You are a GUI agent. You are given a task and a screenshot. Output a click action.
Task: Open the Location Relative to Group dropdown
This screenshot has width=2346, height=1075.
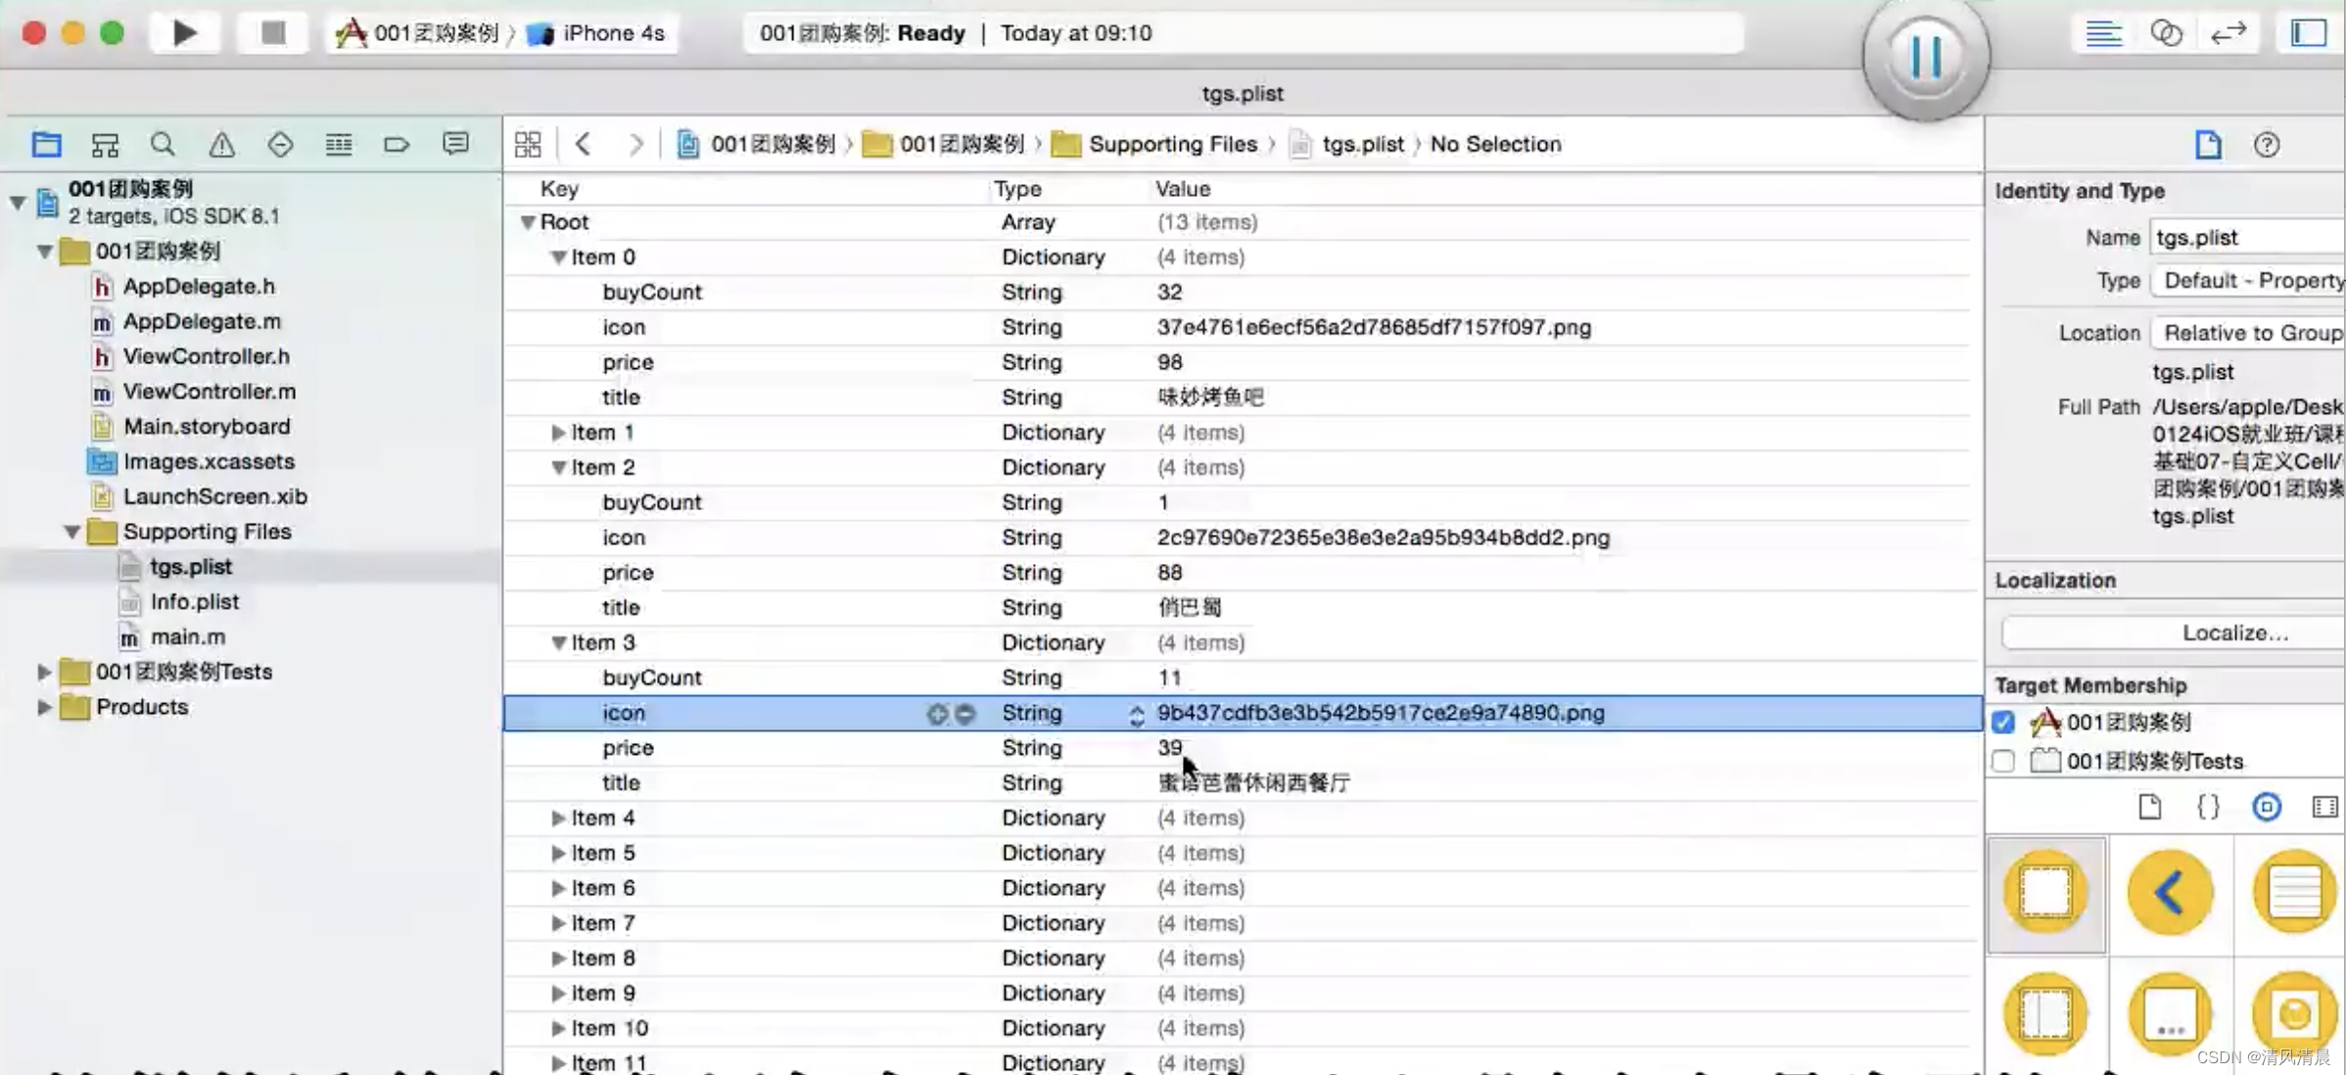pos(2250,333)
